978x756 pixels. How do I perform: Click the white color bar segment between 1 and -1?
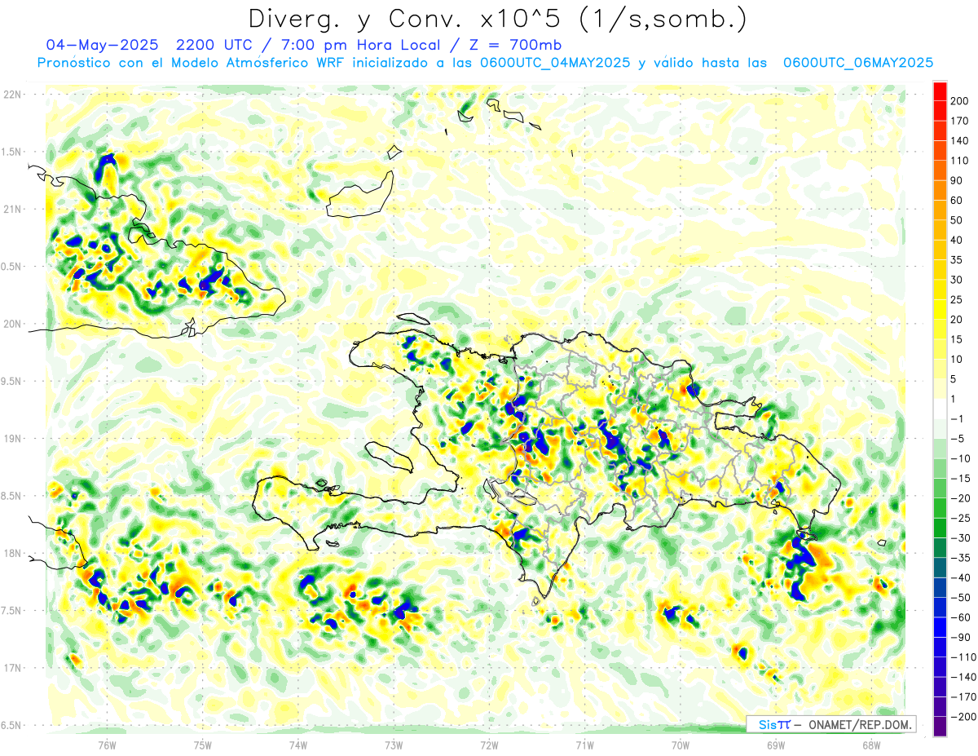click(x=940, y=409)
